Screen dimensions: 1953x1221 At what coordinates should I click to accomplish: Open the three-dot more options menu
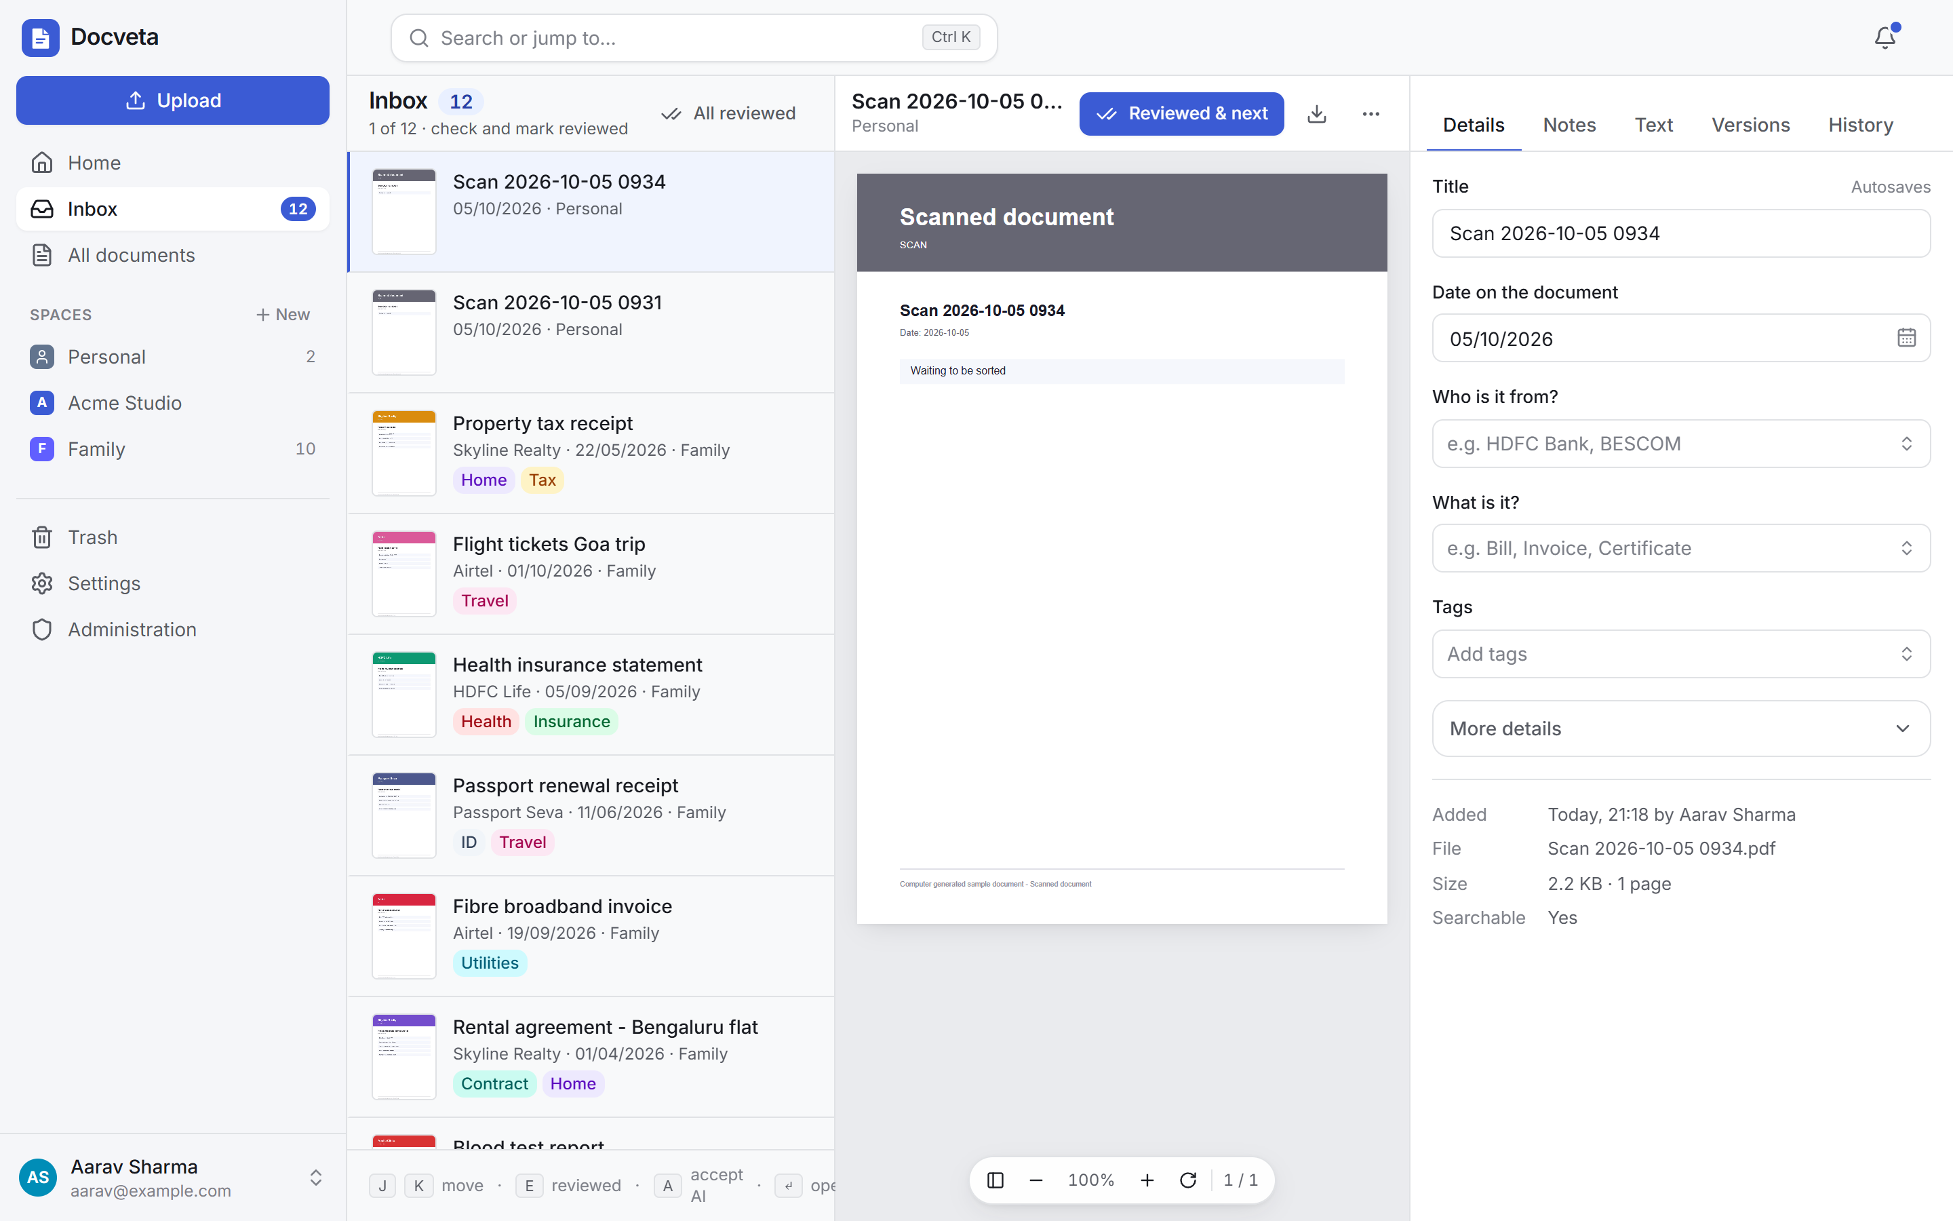pos(1370,114)
